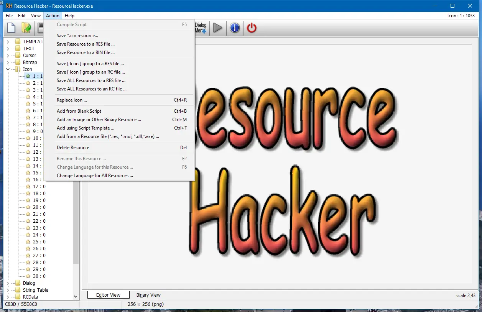Choose Change Language for All Resources ...
Screen dimensions: 482x312
[x=119, y=176]
